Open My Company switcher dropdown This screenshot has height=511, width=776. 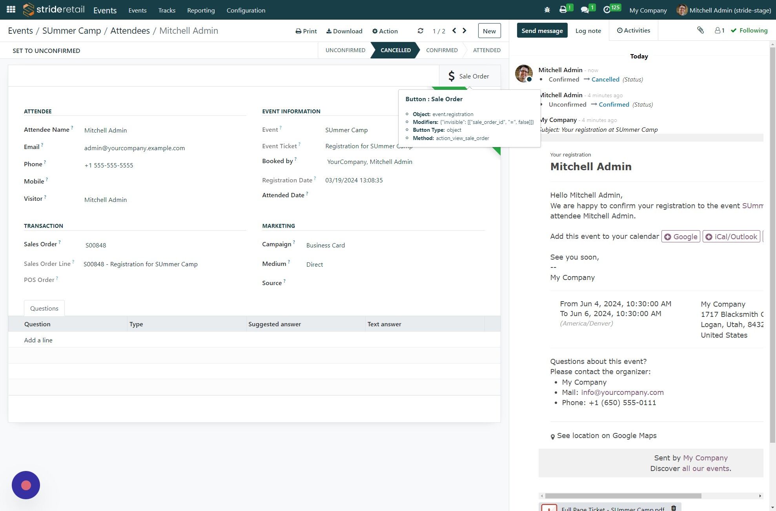648,10
